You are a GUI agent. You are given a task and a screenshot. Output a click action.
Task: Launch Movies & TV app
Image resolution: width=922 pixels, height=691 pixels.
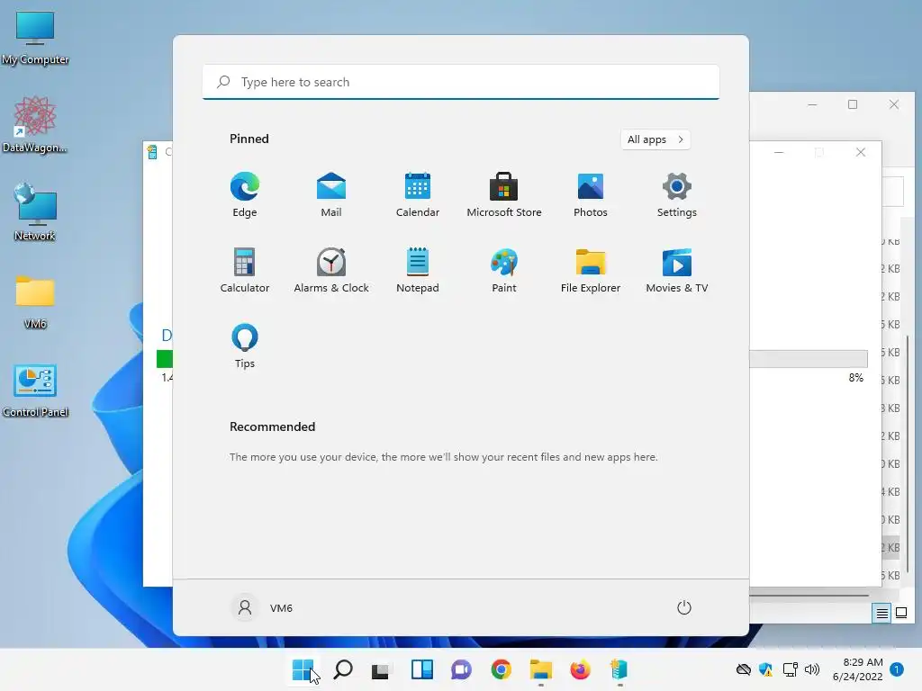[x=677, y=270]
